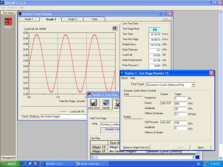Click the Axial Displacement value

155,61
